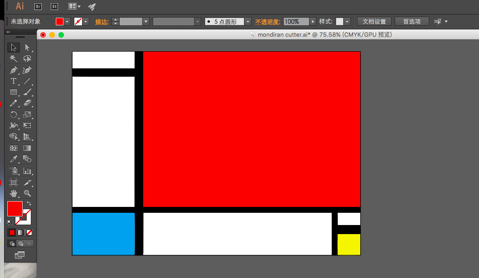Viewport: 479px width, 278px height.
Task: Select the Magic Wand tool
Action: coord(14,58)
